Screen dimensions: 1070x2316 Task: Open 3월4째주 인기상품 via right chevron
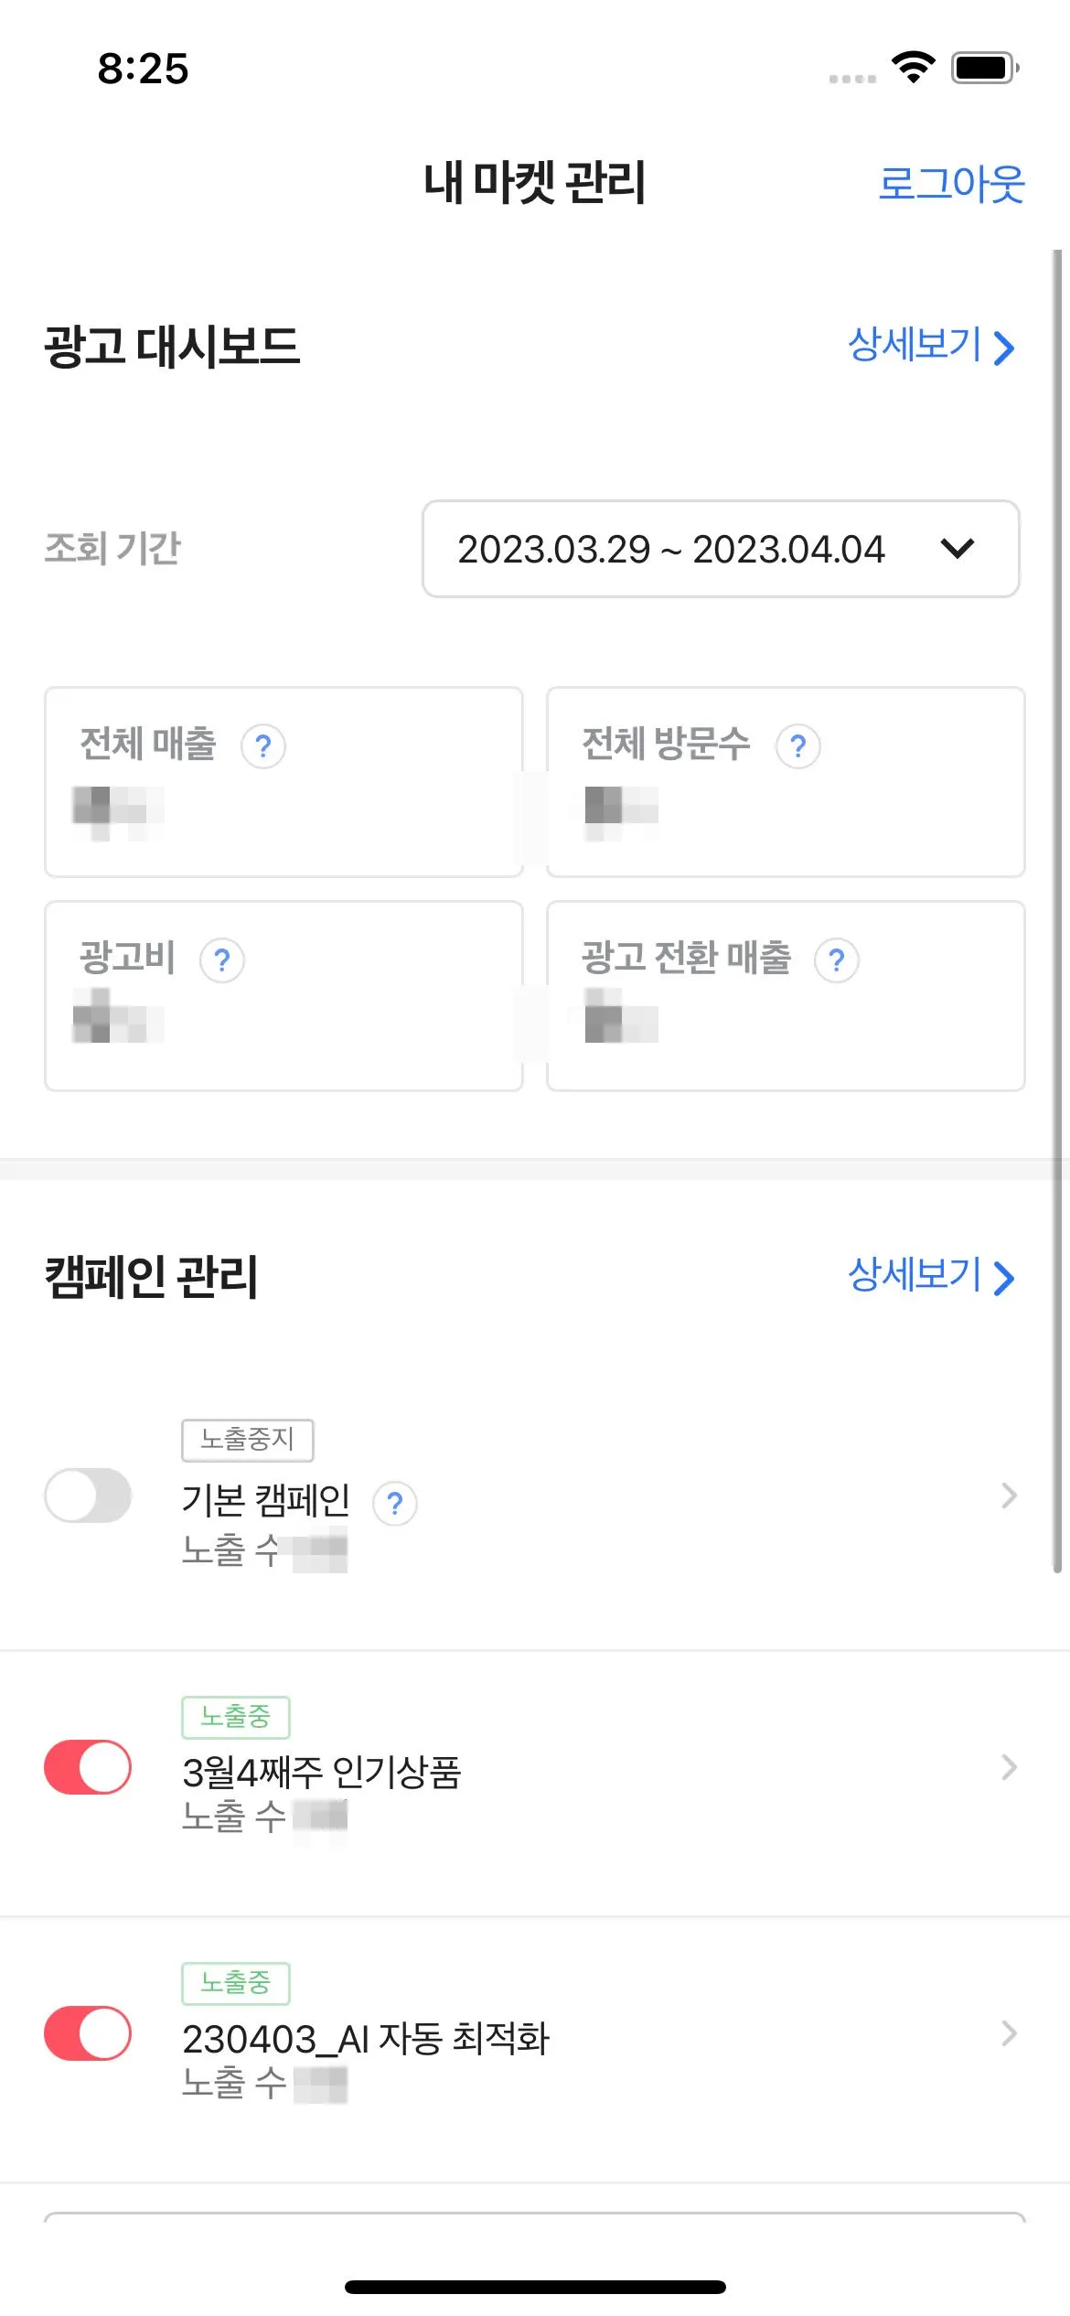point(1009,1766)
